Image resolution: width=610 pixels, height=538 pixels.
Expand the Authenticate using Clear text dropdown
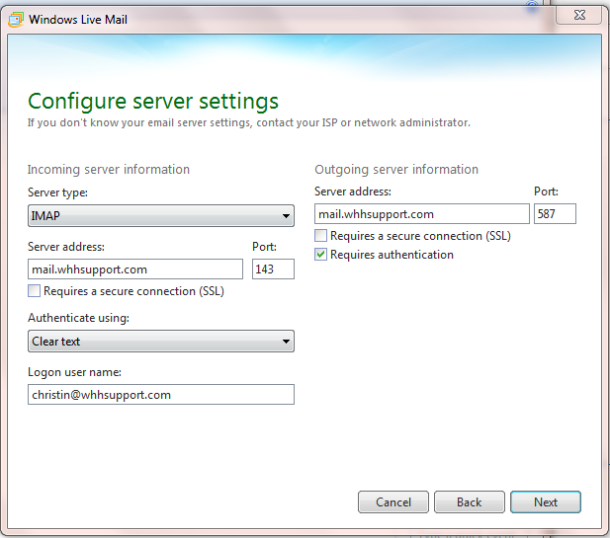click(x=160, y=342)
